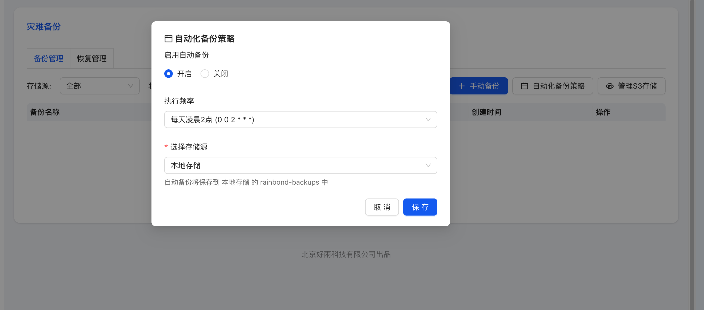The width and height of the screenshot is (704, 310).
Task: Switch to the 备份管理 tab
Action: [48, 58]
